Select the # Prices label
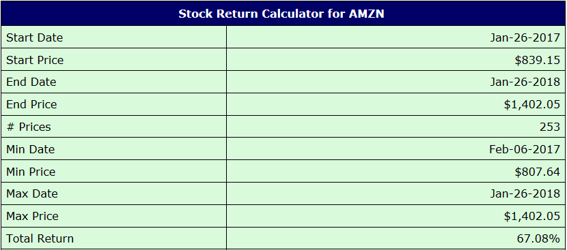This screenshot has height=250, width=567. pyautogui.click(x=29, y=127)
